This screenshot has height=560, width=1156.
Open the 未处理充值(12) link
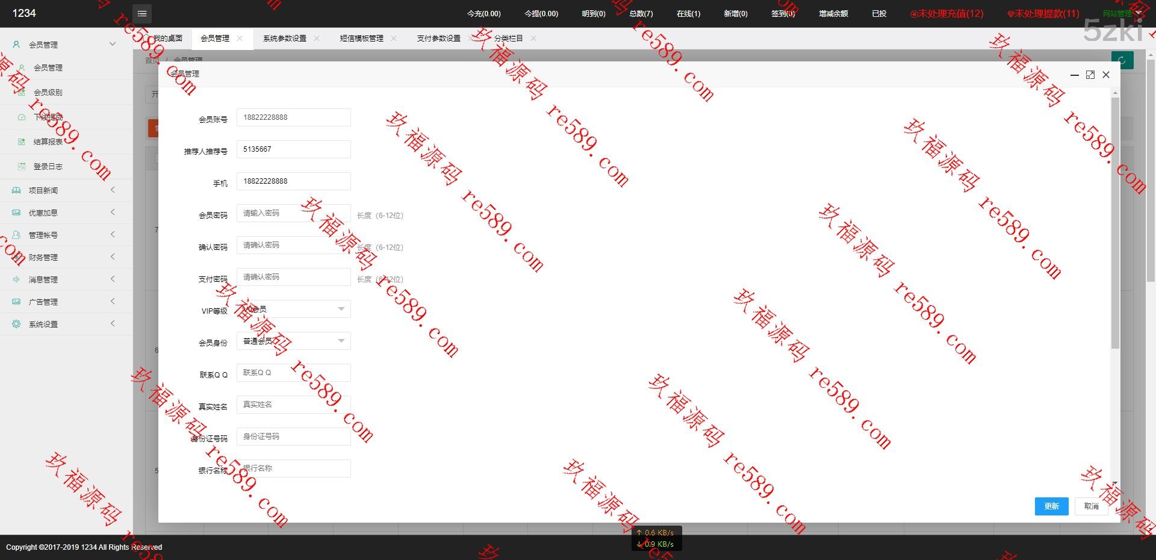[x=947, y=13]
